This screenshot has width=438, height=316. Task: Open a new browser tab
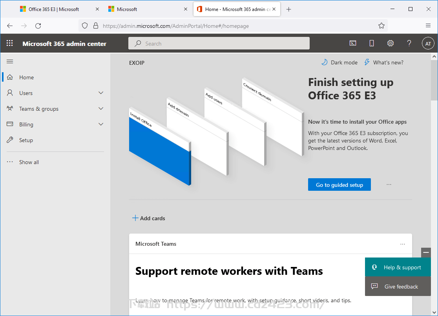(x=288, y=9)
